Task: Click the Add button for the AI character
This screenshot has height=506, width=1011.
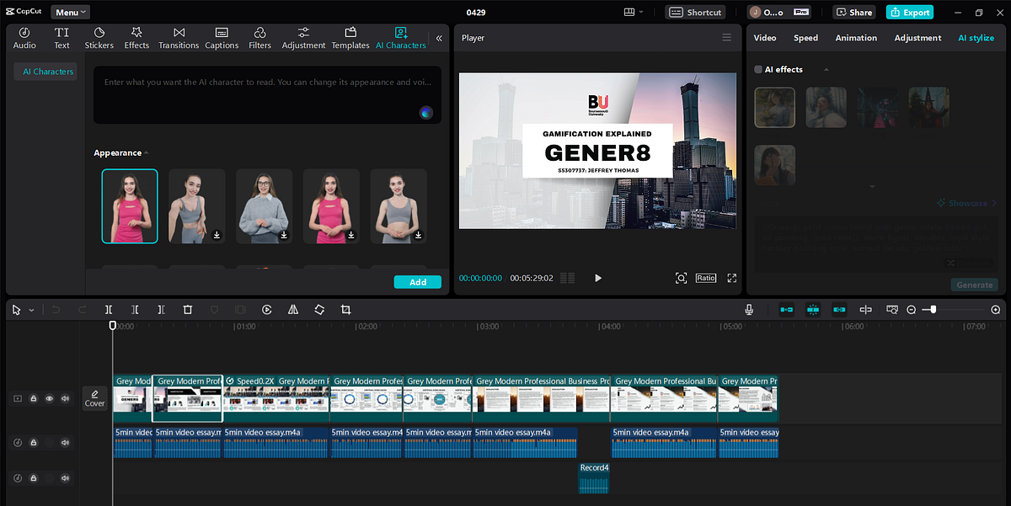Action: (x=417, y=282)
